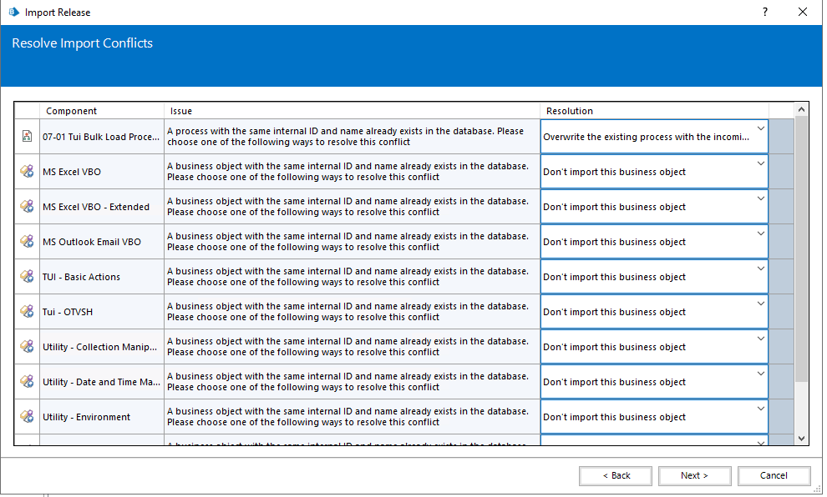The image size is (827, 497).
Task: Open resolution dropdown for TUI - Basic Actions
Action: pos(760,269)
